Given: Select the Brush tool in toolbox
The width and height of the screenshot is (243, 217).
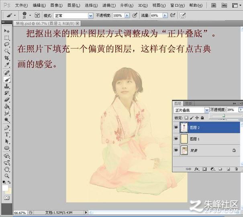Looking at the screenshot, I should click(7, 79).
